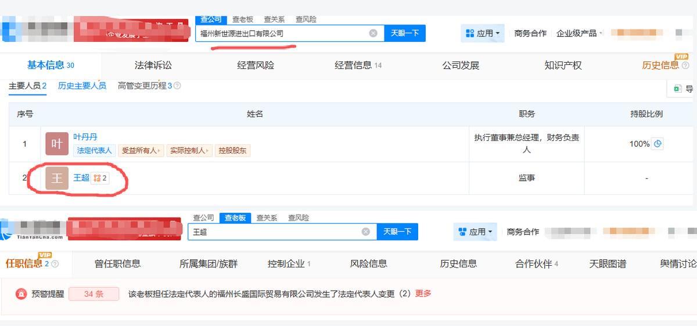Viewport: 697px width, 326px height.
Task: Switch to the 法律诉讼 tab
Action: point(153,66)
